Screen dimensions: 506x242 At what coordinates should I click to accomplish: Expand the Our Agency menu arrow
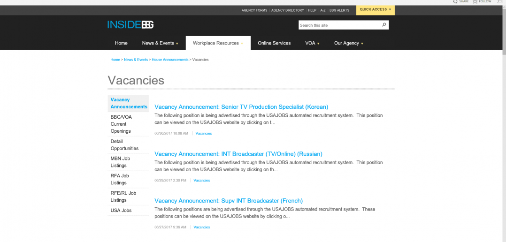click(x=362, y=44)
